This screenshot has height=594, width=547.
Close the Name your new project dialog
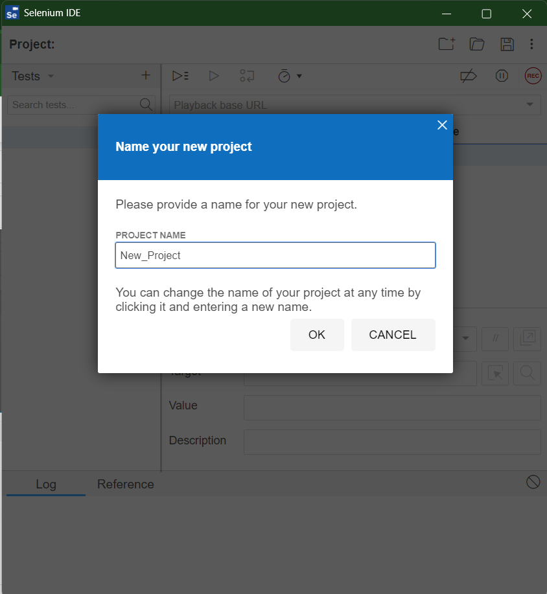(442, 125)
